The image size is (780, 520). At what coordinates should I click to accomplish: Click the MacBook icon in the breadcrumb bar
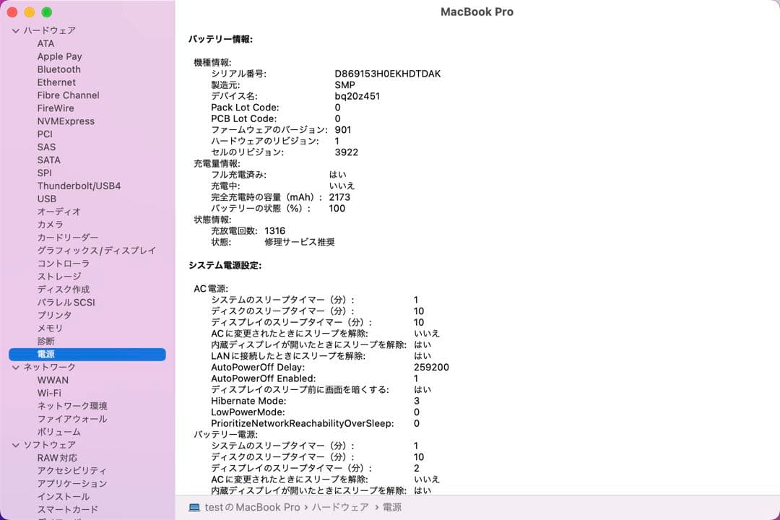click(193, 507)
